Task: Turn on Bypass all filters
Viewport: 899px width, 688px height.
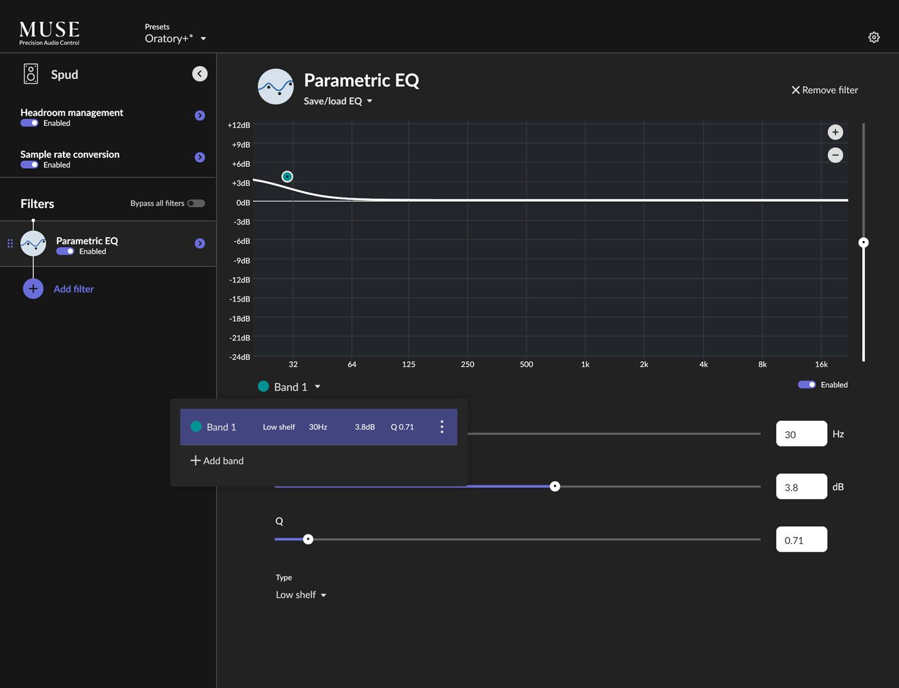Action: pyautogui.click(x=196, y=203)
